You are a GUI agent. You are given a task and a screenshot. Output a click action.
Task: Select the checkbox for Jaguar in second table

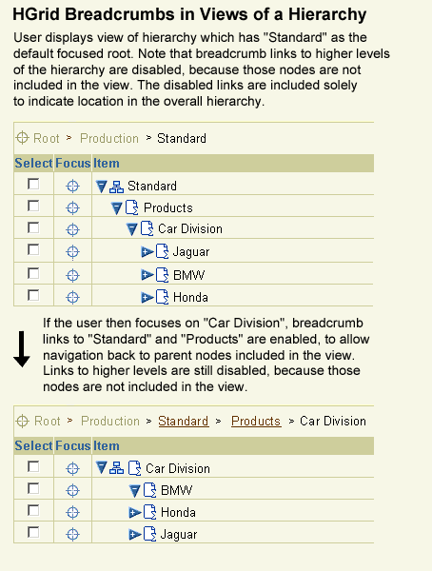(x=33, y=532)
